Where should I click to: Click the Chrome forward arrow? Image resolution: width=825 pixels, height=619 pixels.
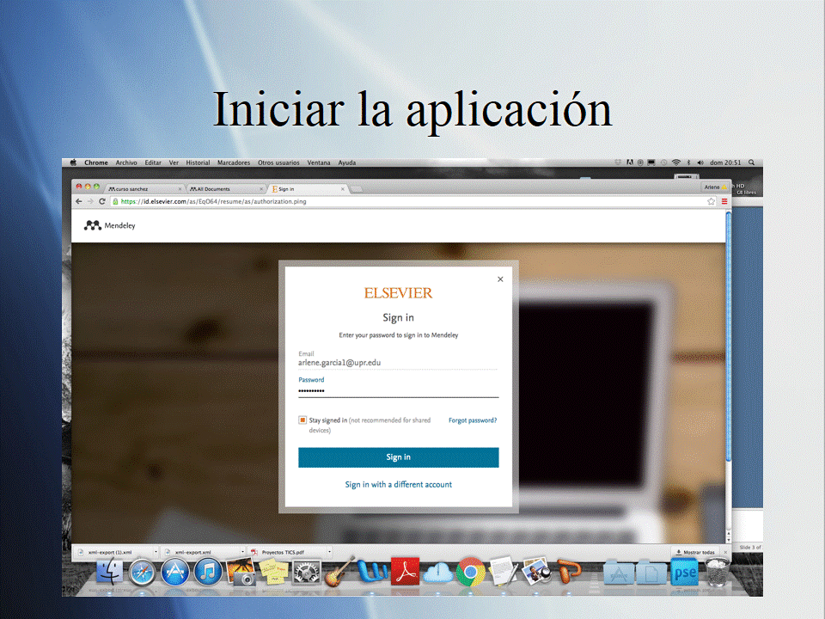[90, 201]
